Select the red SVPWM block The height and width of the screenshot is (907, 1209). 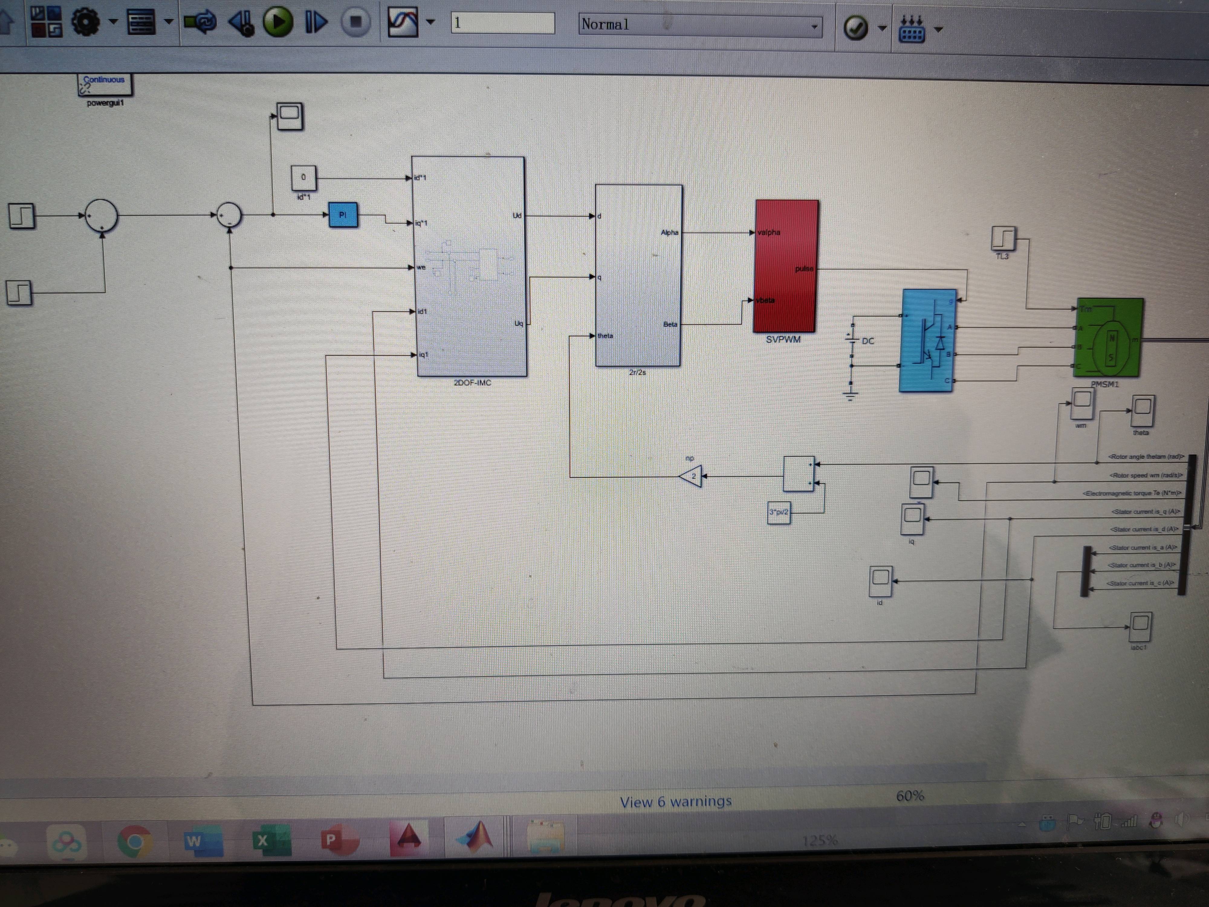[x=786, y=266]
